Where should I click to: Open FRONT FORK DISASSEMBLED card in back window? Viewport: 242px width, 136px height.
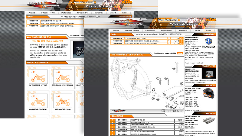point(63,78)
